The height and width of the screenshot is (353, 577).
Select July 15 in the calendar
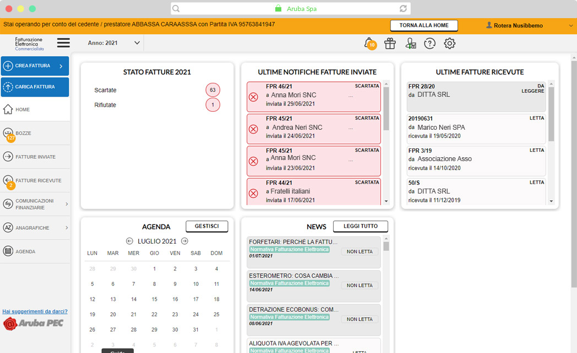pos(154,299)
